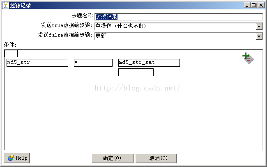Maximize the 过滤记录 dialog window
267x167 pixels.
pos(254,5)
